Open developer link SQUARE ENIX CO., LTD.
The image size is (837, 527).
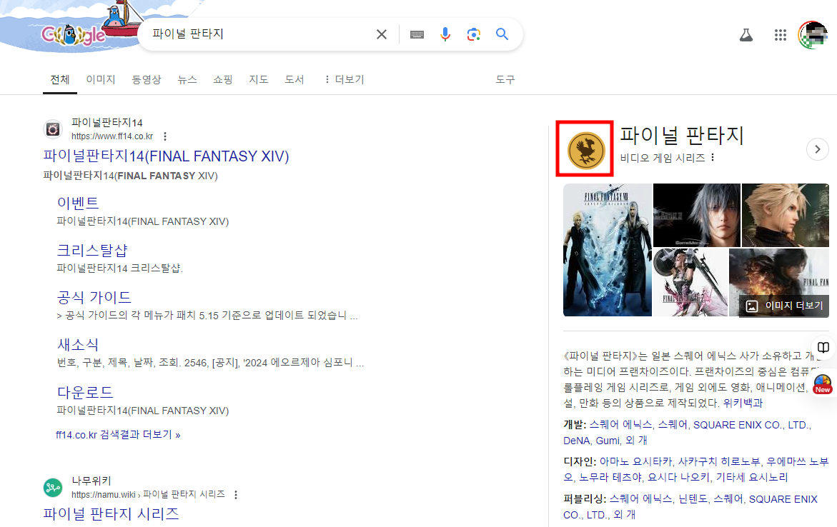tap(752, 425)
